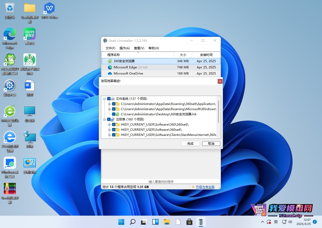Open Windows系统工具 desktop shortcut
This screenshot has height=228, width=322.
[x=10, y=167]
